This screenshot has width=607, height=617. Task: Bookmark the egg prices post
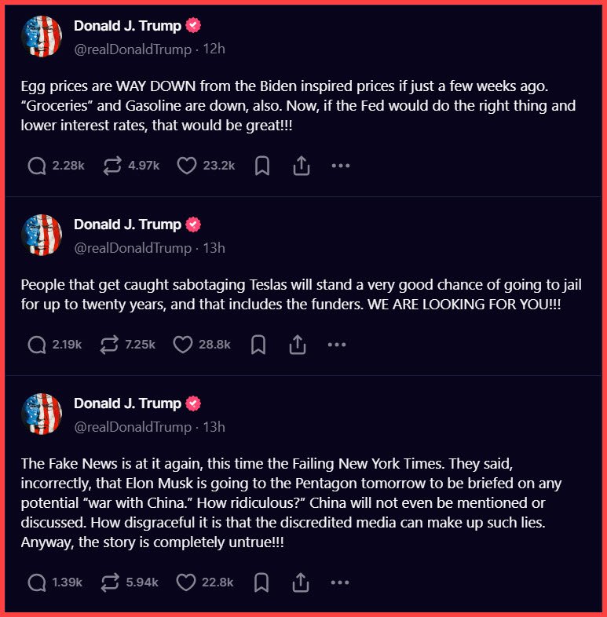pos(262,166)
